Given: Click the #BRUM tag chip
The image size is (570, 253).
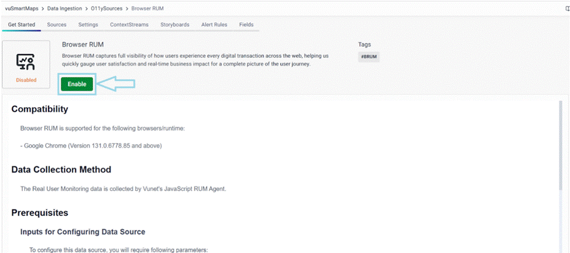Looking at the screenshot, I should (369, 57).
